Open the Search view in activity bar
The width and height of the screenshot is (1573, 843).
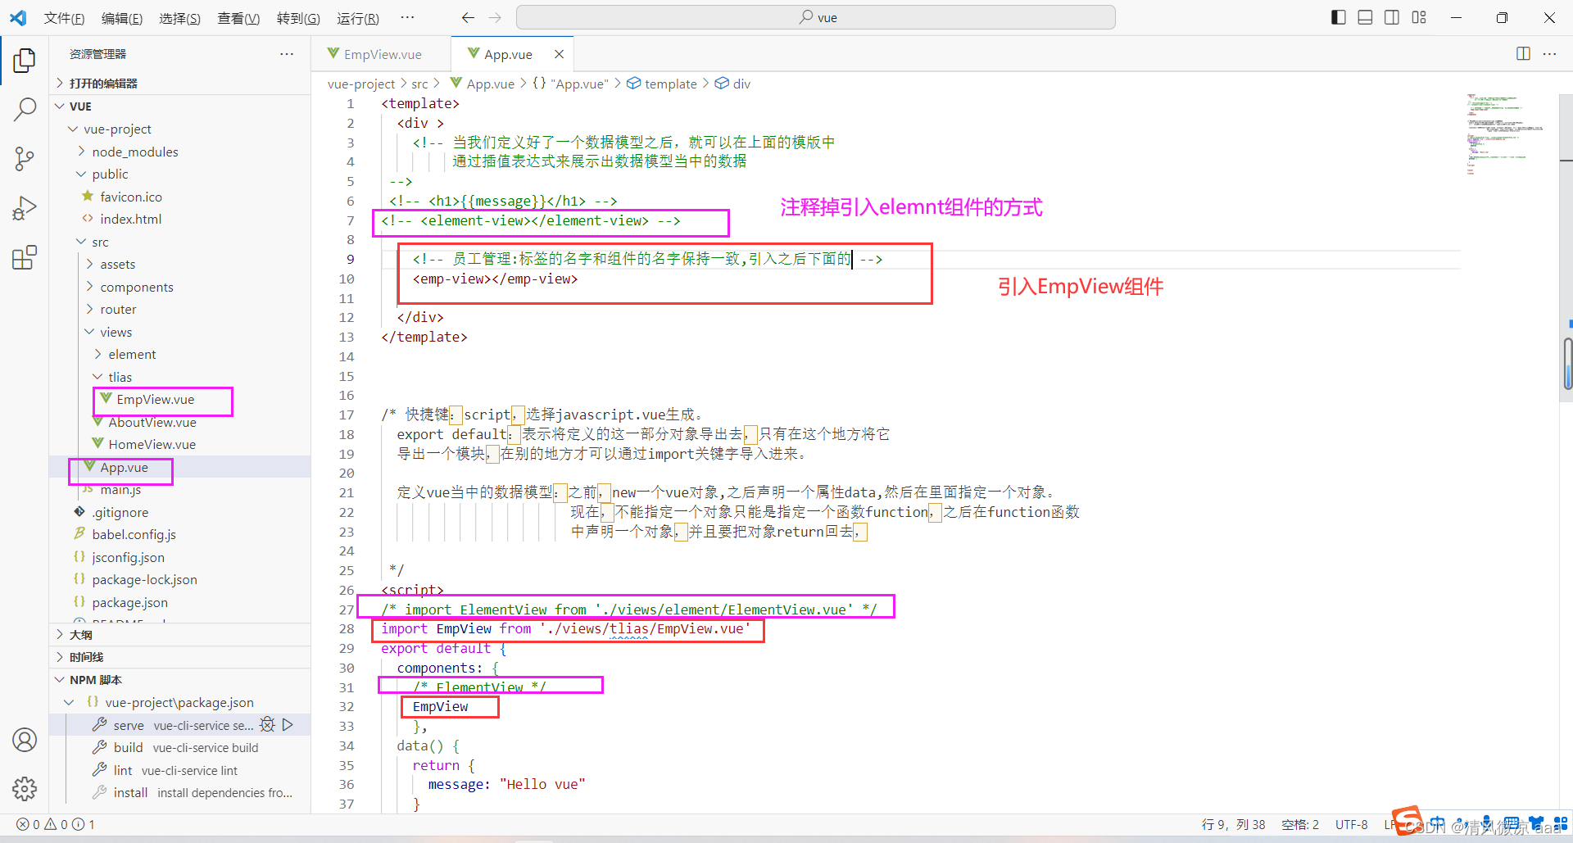tap(25, 109)
